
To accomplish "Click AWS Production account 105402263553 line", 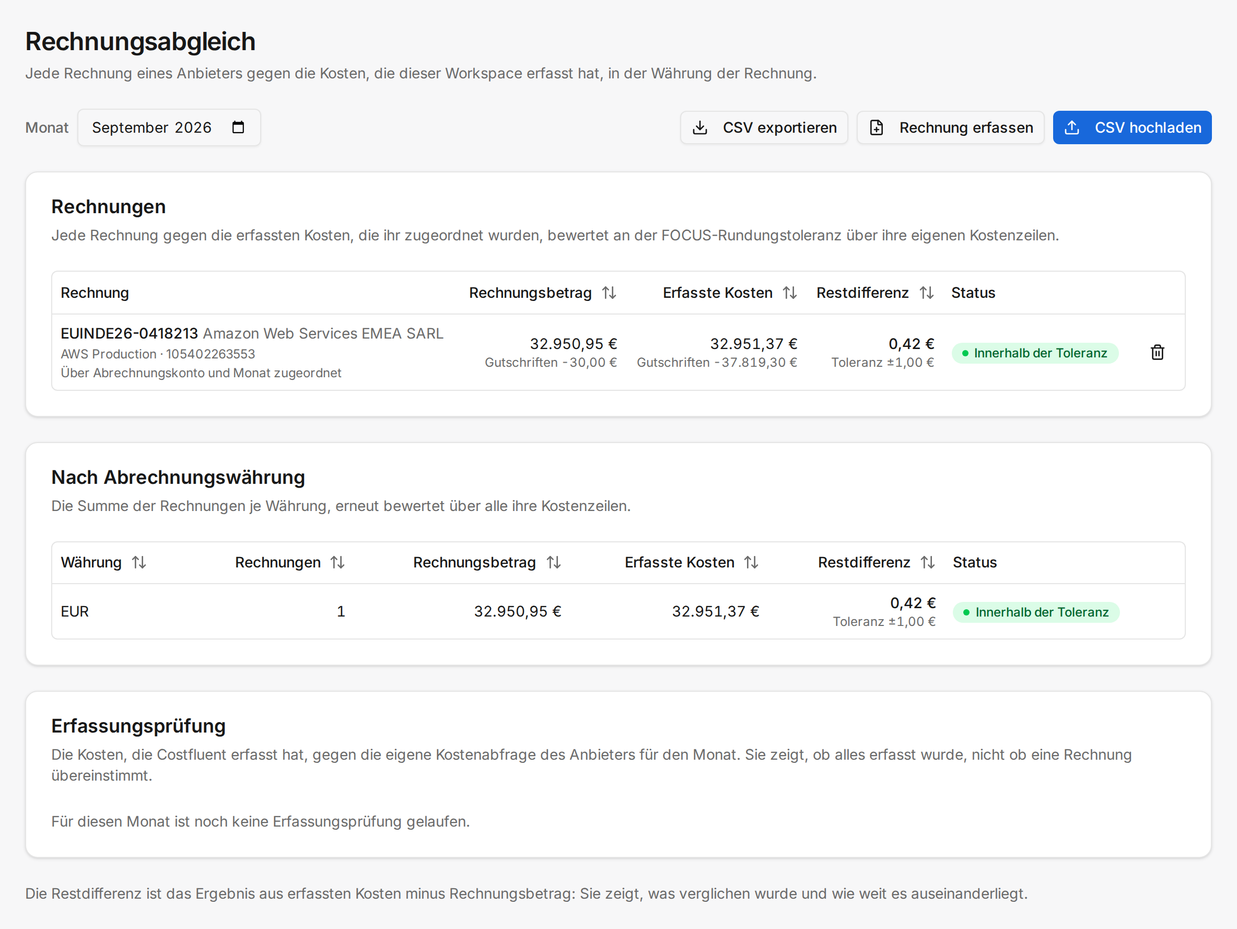I will point(158,354).
